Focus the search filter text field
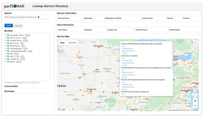 [27, 21]
